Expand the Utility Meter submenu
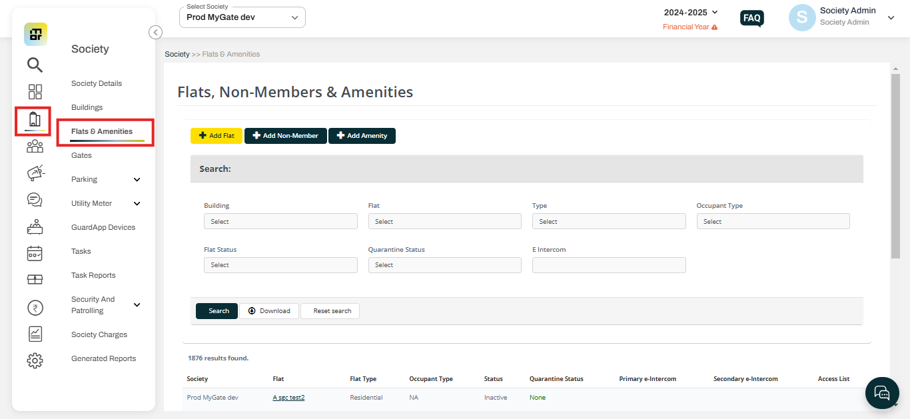This screenshot has width=910, height=419. [x=137, y=203]
